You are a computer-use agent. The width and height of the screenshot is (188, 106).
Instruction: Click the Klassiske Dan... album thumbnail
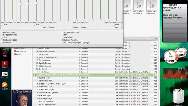pos(152,5)
